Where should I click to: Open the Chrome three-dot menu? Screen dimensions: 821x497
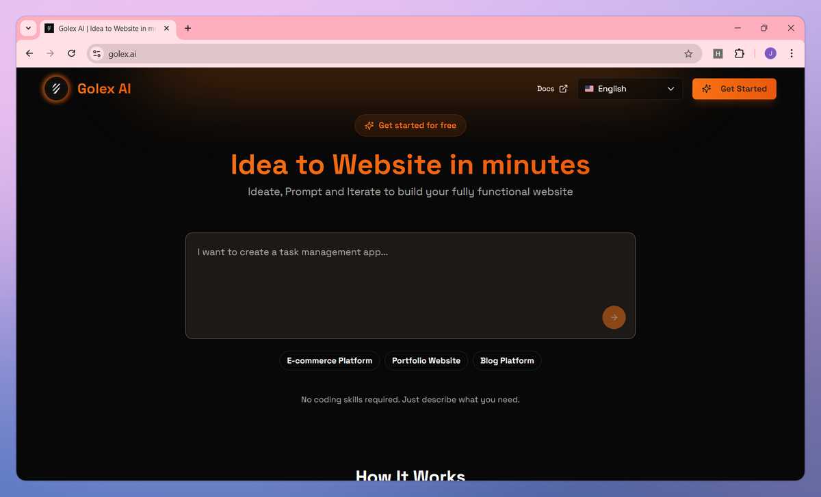coord(792,53)
